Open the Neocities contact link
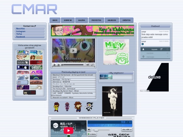 pyautogui.click(x=29, y=28)
